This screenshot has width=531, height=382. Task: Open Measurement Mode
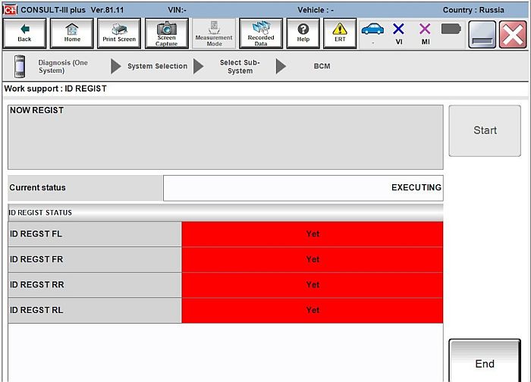click(214, 33)
